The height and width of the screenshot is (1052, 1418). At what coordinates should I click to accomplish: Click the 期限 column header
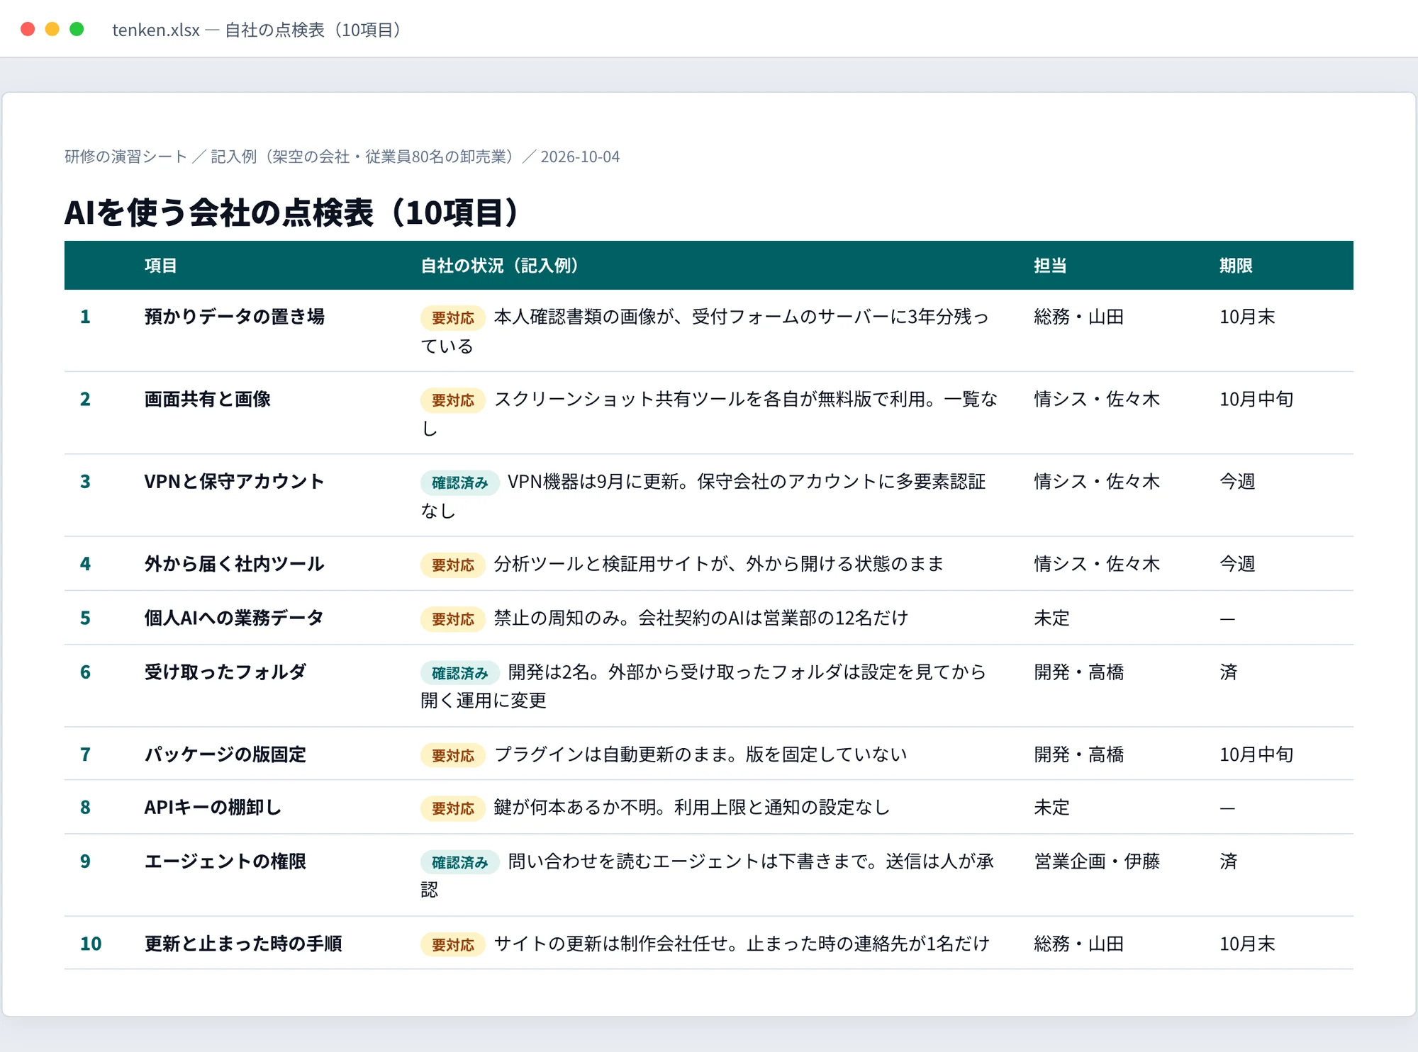click(x=1236, y=266)
